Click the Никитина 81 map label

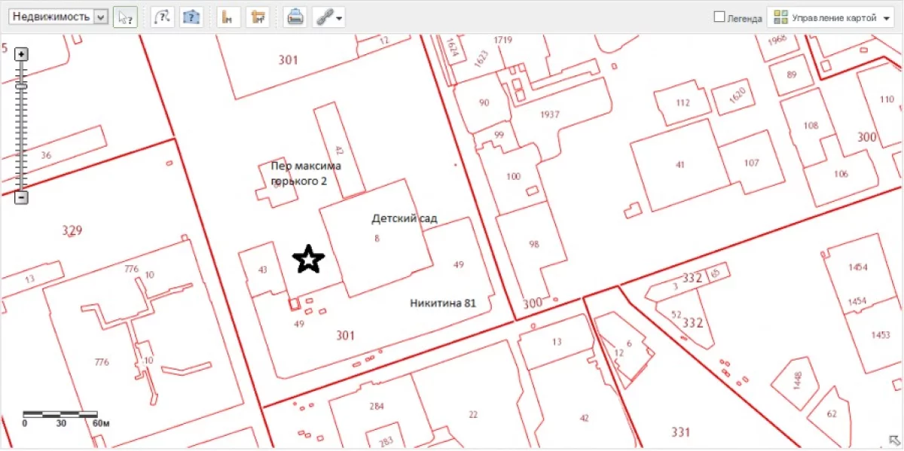tap(443, 303)
